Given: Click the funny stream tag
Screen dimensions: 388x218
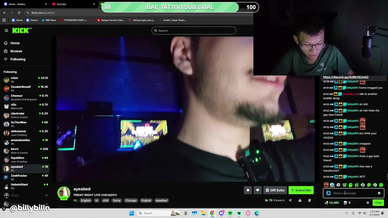Looking at the screenshot, I should click(x=117, y=200).
